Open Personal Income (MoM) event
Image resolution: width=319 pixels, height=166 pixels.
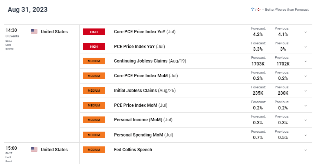(143, 120)
